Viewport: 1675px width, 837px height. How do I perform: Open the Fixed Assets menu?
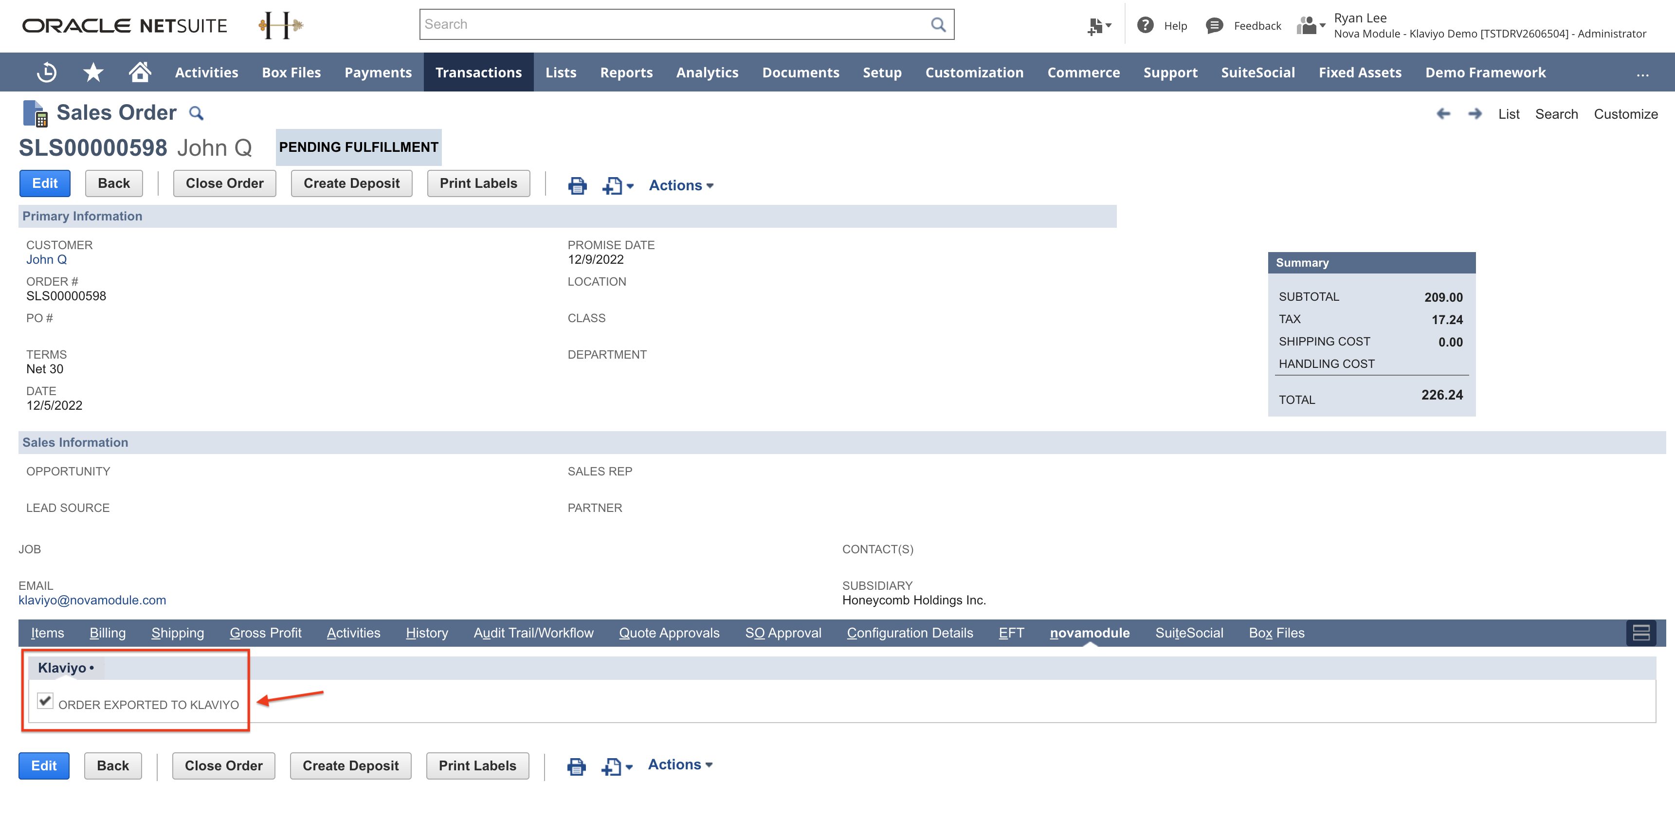tap(1360, 72)
